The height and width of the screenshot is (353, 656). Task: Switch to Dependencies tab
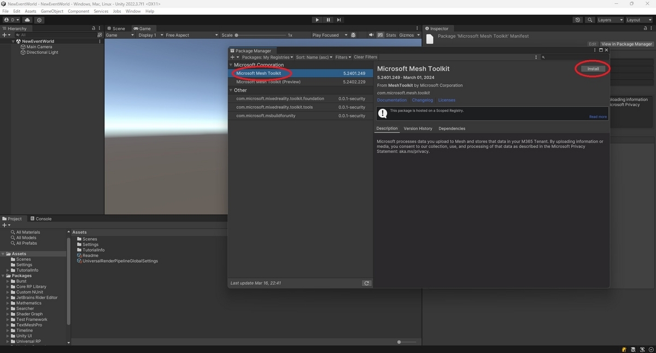point(452,129)
